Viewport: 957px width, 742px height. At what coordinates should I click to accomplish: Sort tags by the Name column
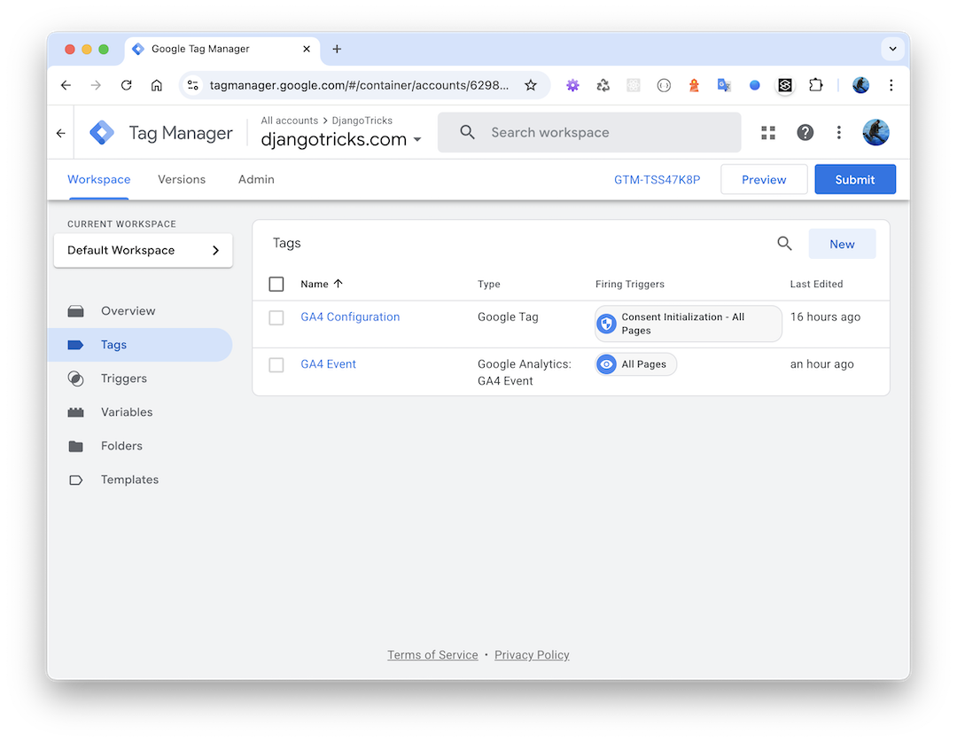(322, 284)
